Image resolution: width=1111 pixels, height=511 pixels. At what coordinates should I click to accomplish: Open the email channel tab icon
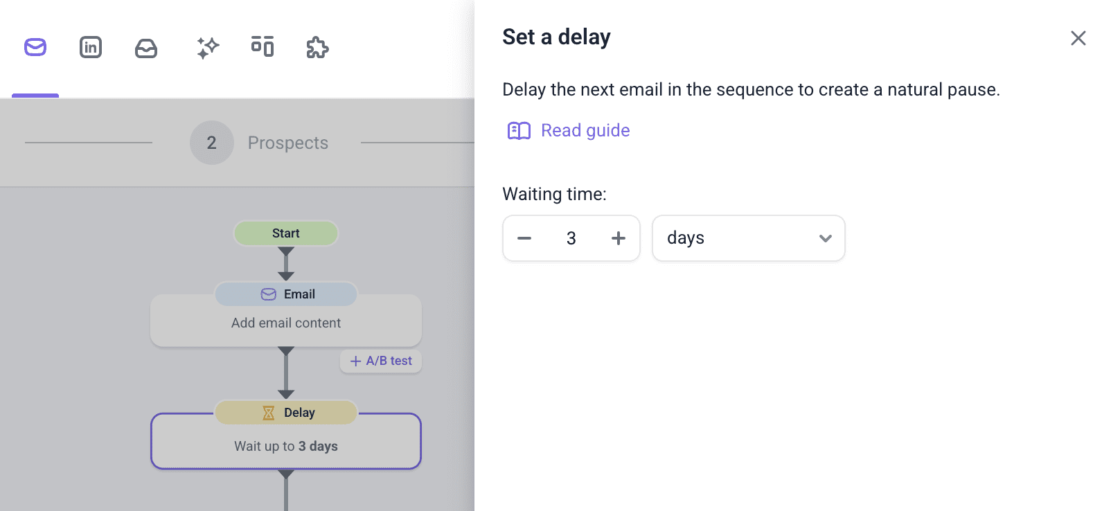(x=35, y=47)
